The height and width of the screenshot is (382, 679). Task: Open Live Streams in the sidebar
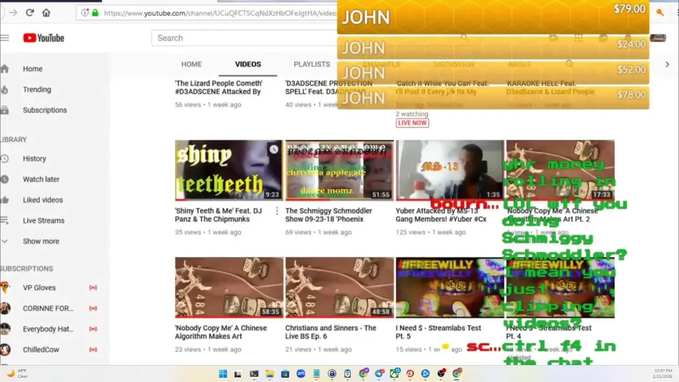pyautogui.click(x=43, y=220)
